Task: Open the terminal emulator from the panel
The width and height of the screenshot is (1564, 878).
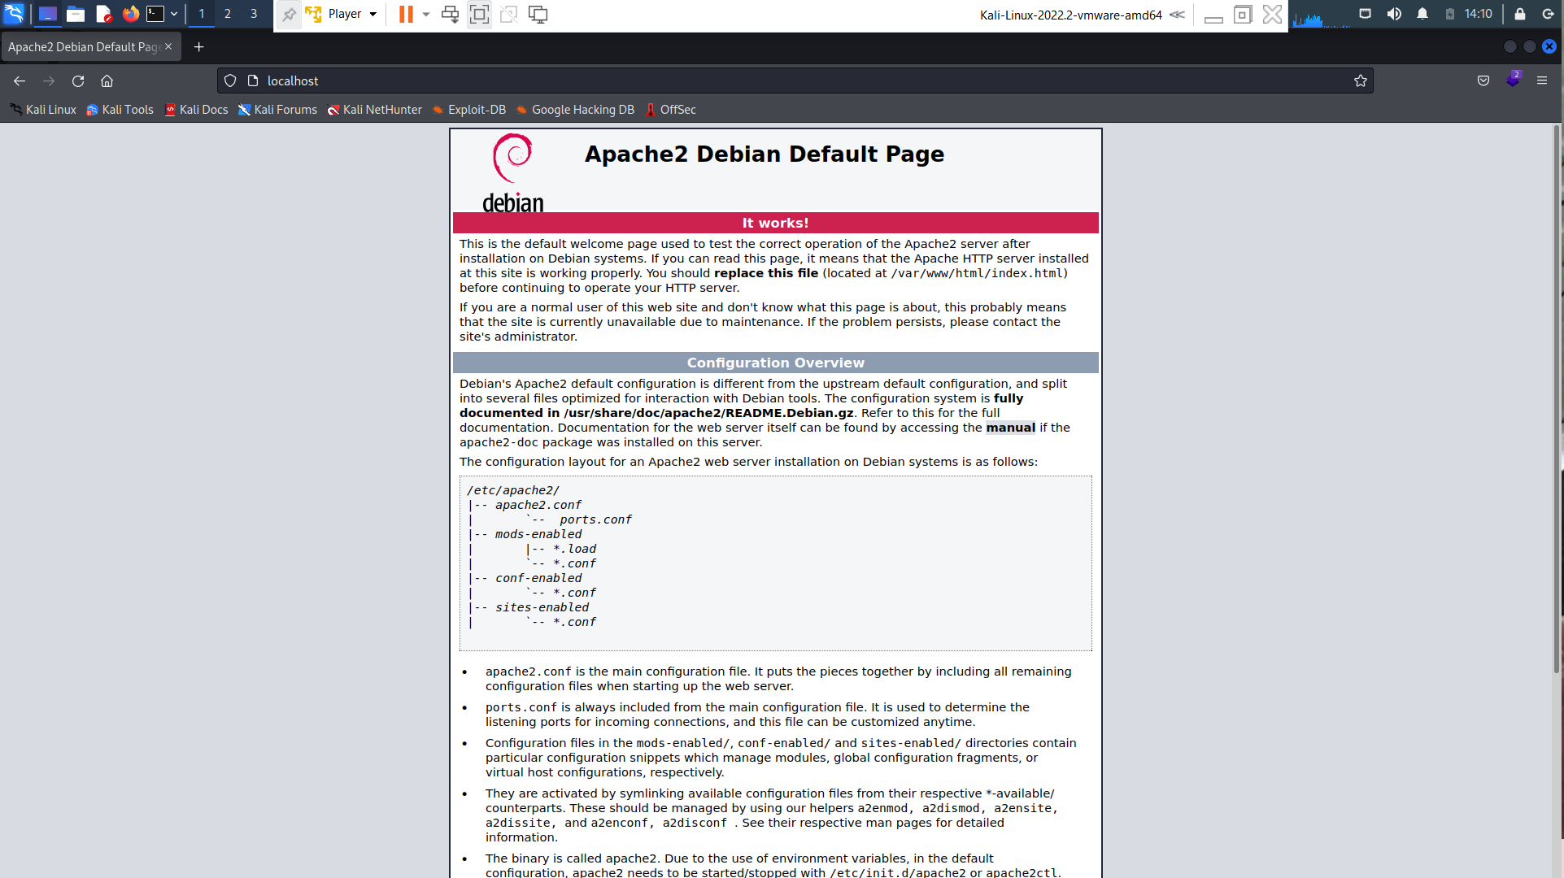Action: [155, 14]
